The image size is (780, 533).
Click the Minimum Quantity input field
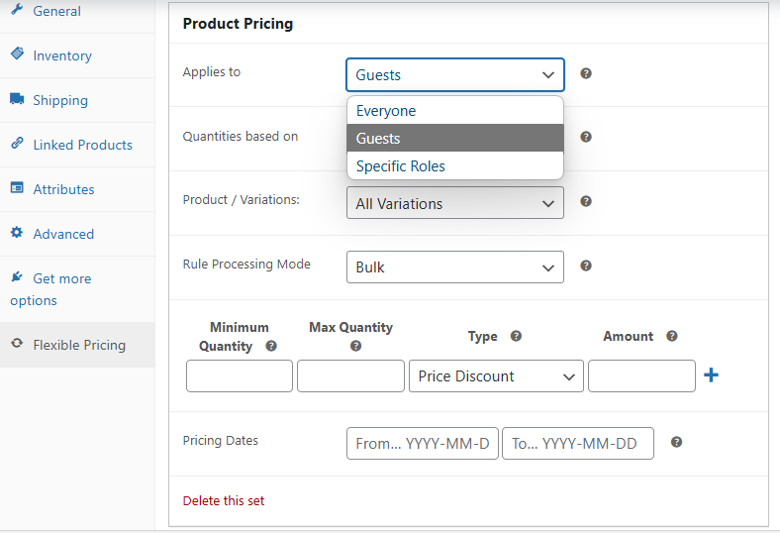(x=240, y=376)
